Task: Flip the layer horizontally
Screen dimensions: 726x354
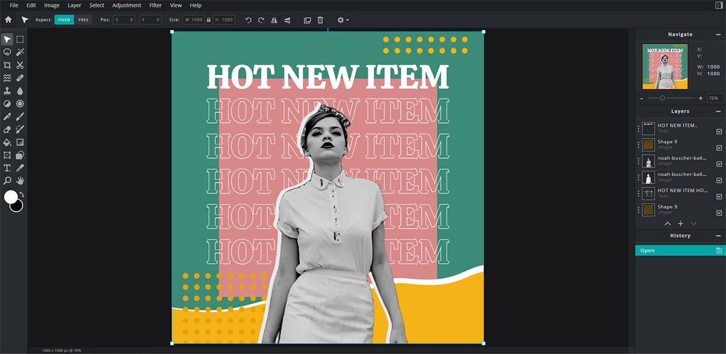Action: [x=274, y=20]
